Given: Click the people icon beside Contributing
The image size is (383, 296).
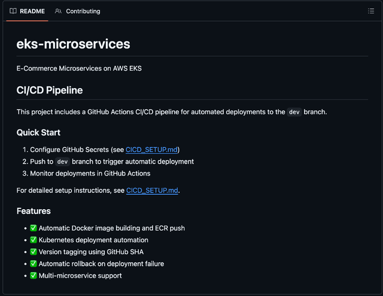Looking at the screenshot, I should (x=58, y=11).
